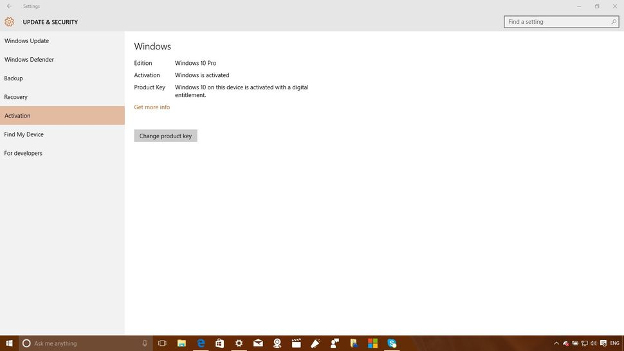Click the ENG input language indicator
This screenshot has width=624, height=351.
[614, 343]
